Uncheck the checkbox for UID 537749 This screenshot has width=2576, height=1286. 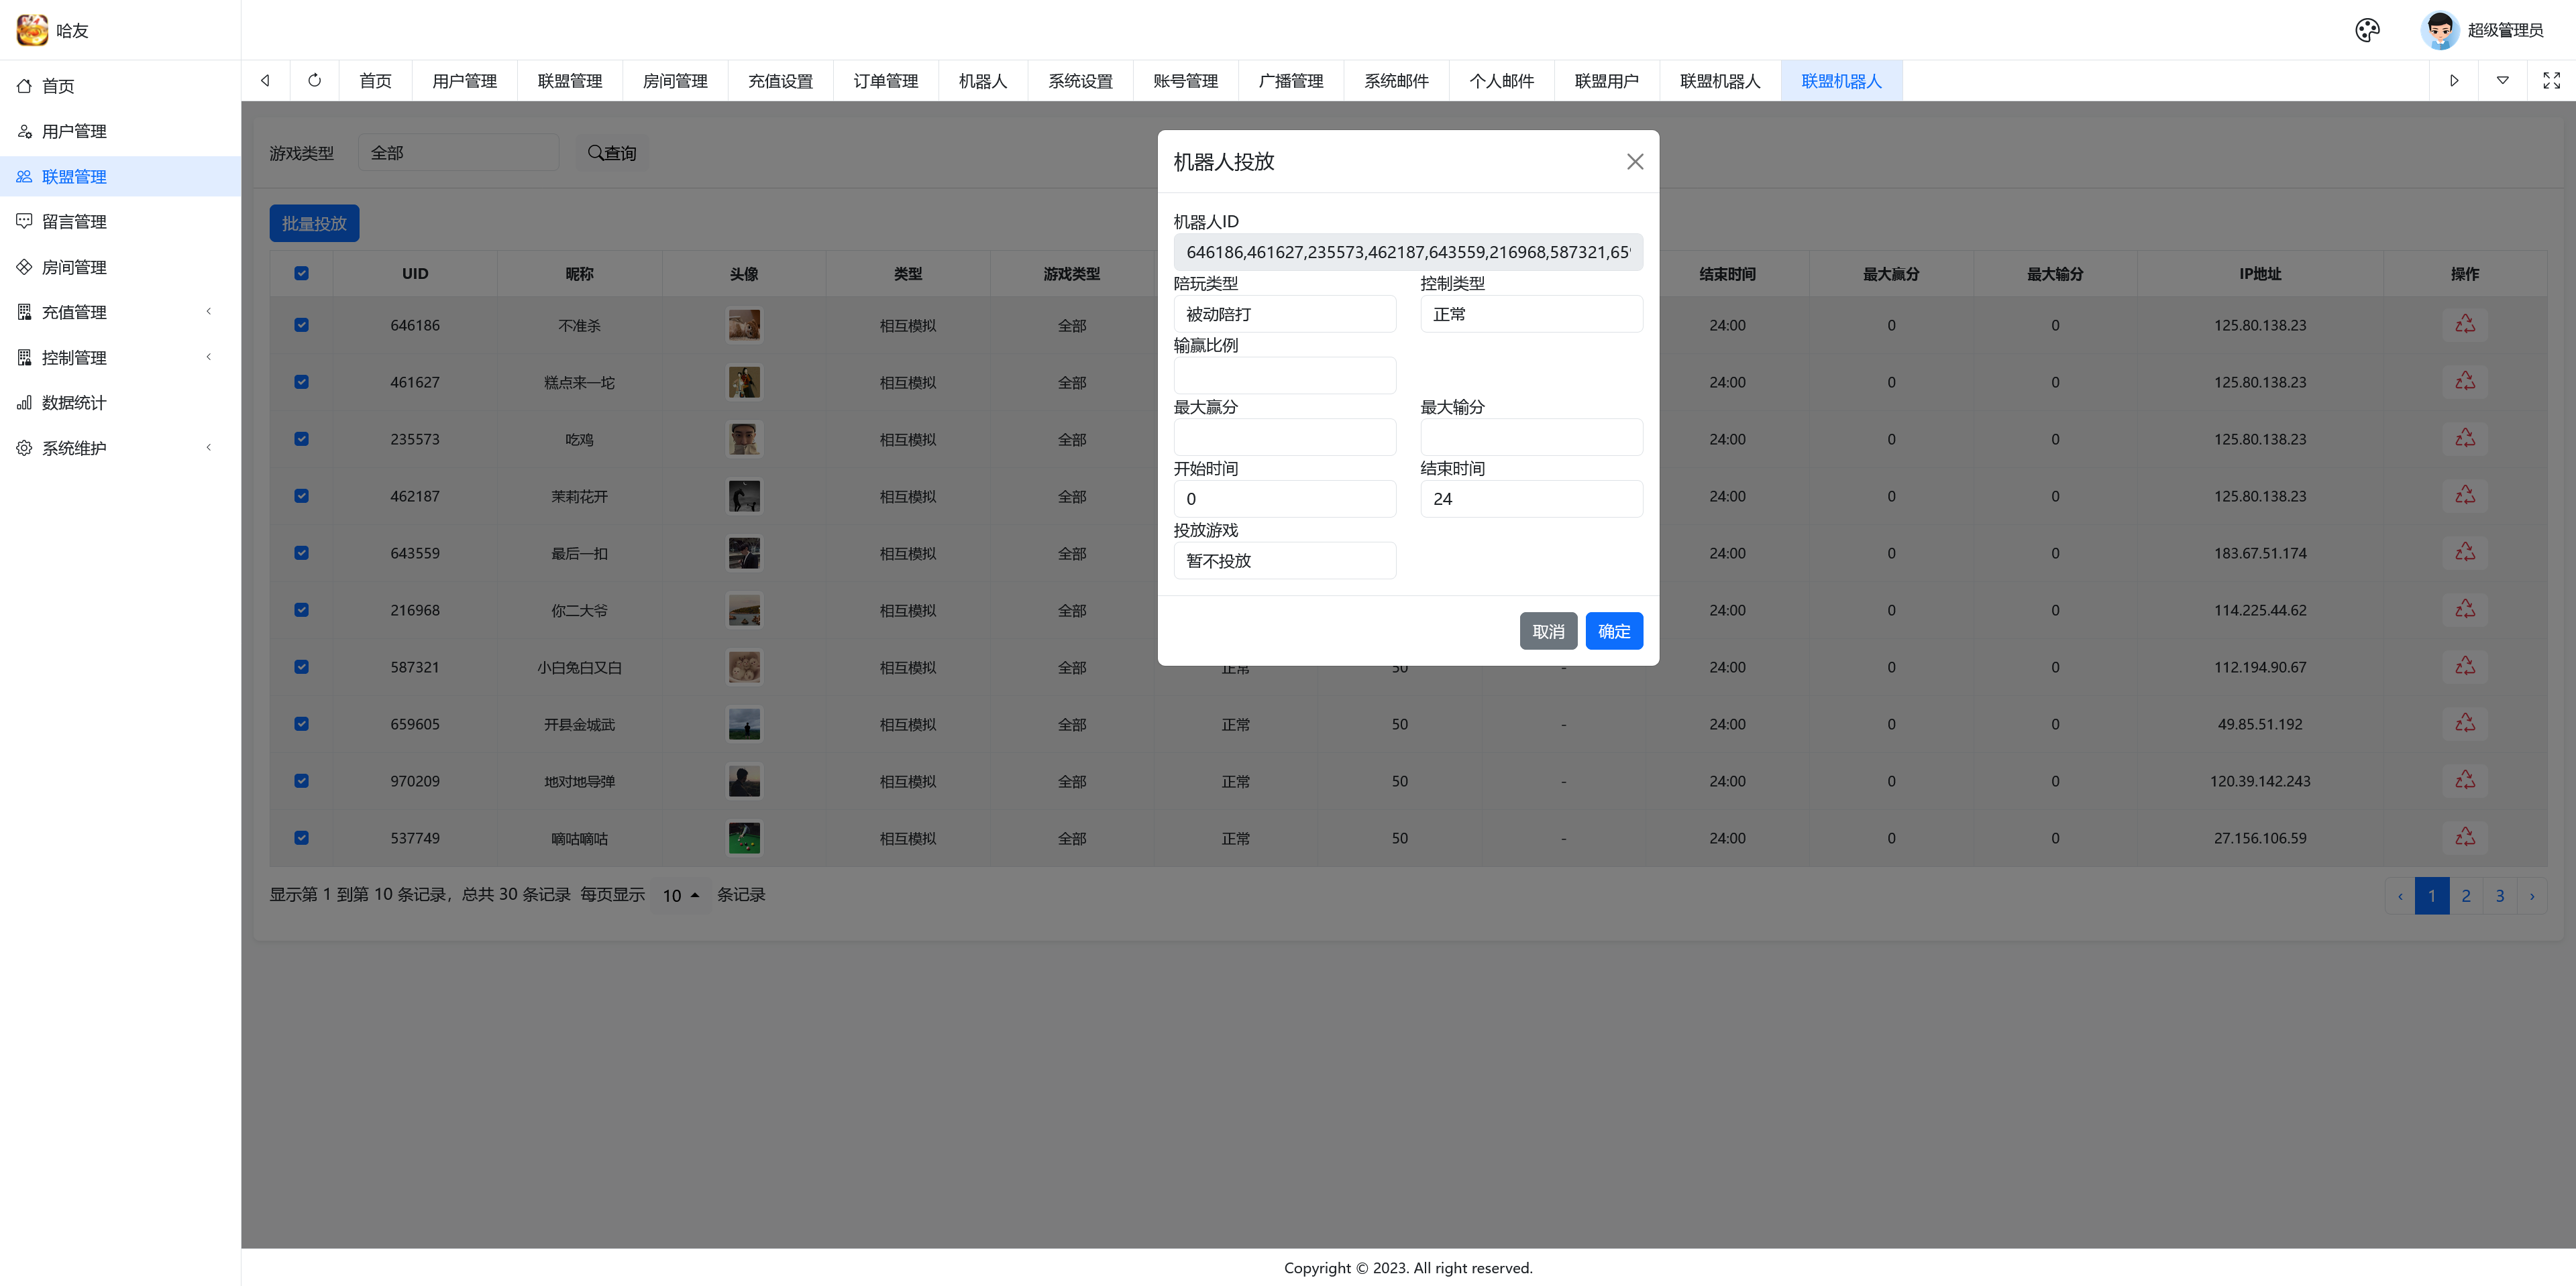301,838
